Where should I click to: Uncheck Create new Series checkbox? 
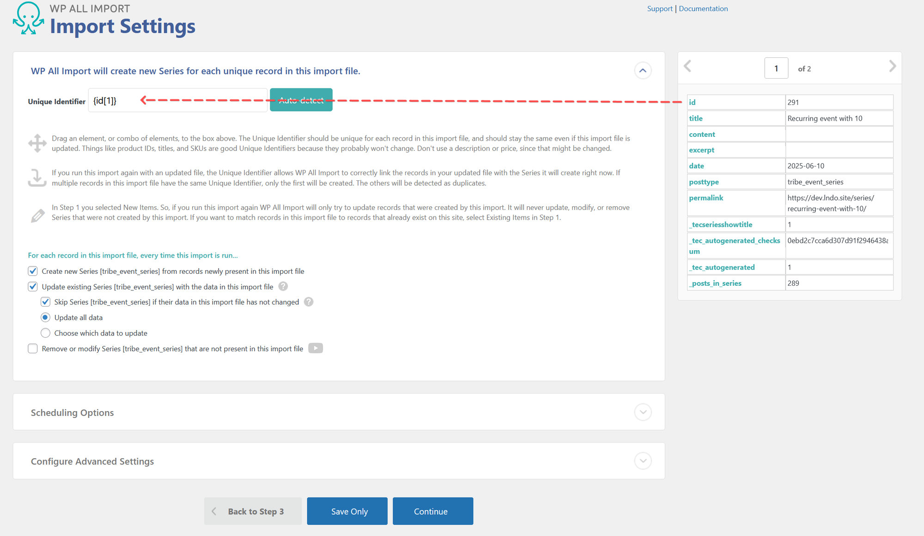(33, 271)
